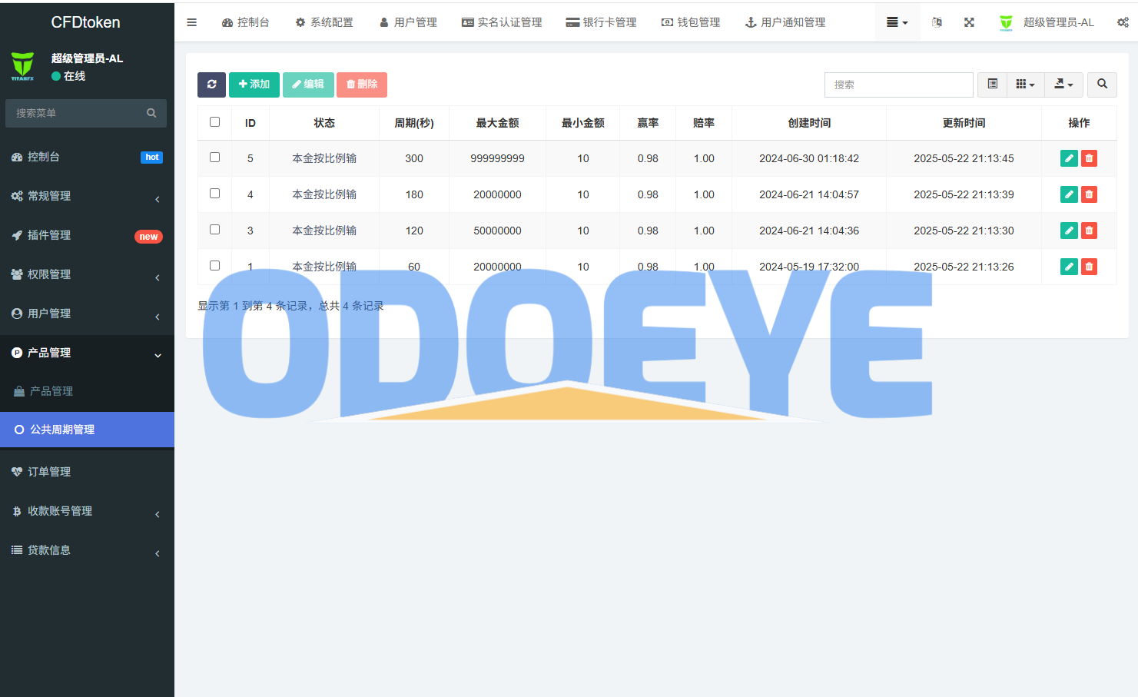
Task: Click the 添加 add button
Action: (x=254, y=85)
